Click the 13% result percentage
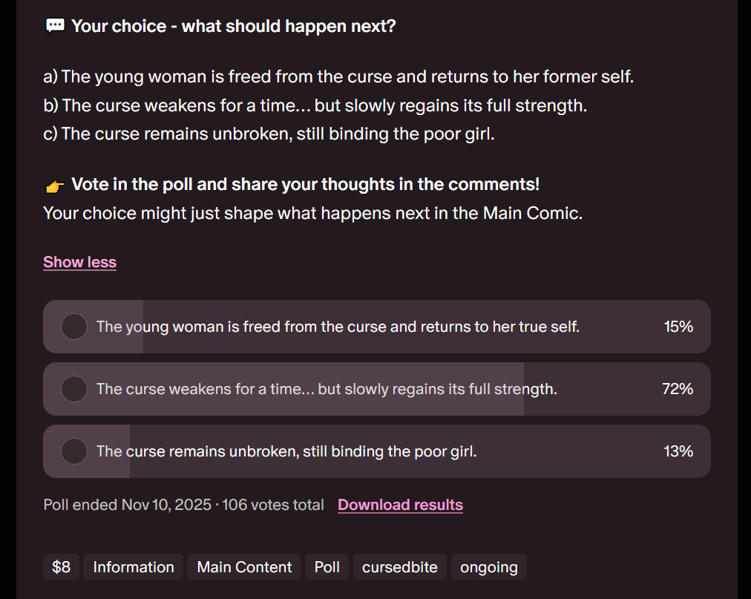The image size is (751, 599). [678, 451]
